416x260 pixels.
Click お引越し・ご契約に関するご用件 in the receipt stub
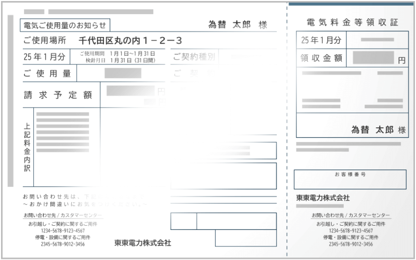pos(351,224)
